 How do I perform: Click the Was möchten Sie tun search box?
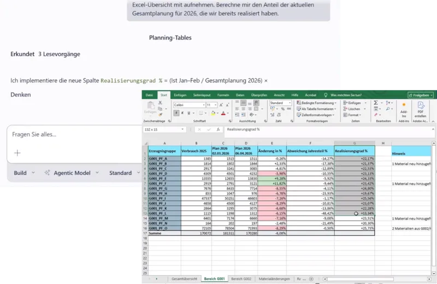coord(346,95)
